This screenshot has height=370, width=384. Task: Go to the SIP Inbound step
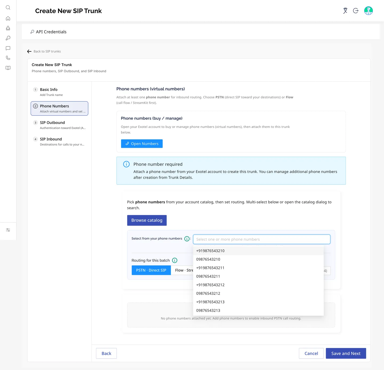click(x=59, y=142)
